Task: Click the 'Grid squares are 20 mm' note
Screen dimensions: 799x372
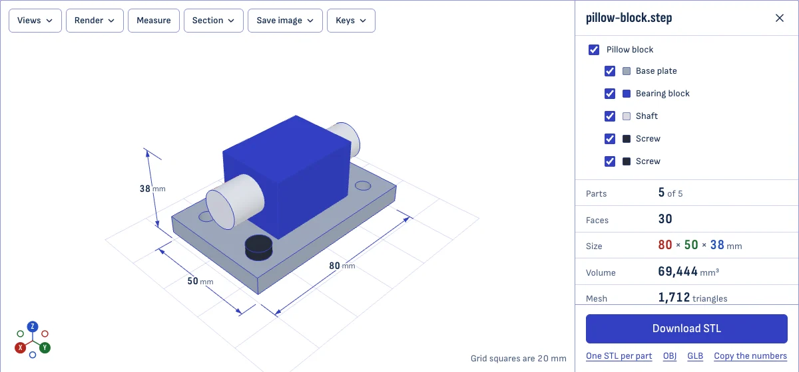Action: pyautogui.click(x=519, y=359)
